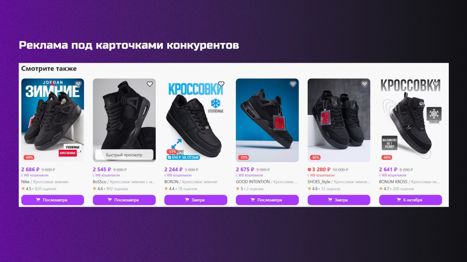Favorite the Nike winter sneakers with heart icon

click(x=78, y=84)
